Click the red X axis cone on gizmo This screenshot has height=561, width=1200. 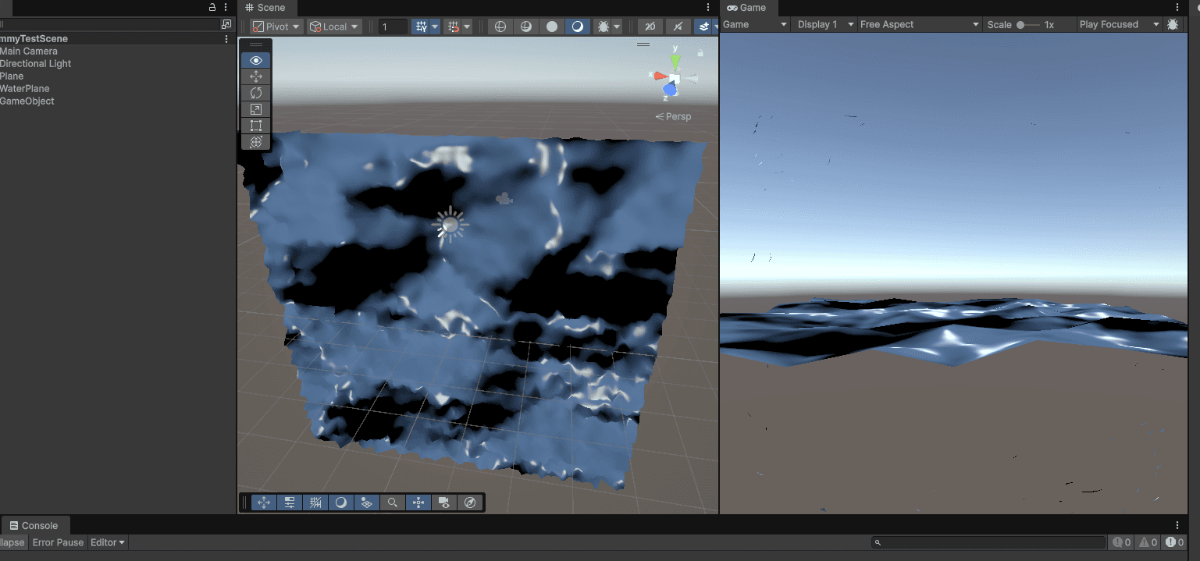coord(661,76)
